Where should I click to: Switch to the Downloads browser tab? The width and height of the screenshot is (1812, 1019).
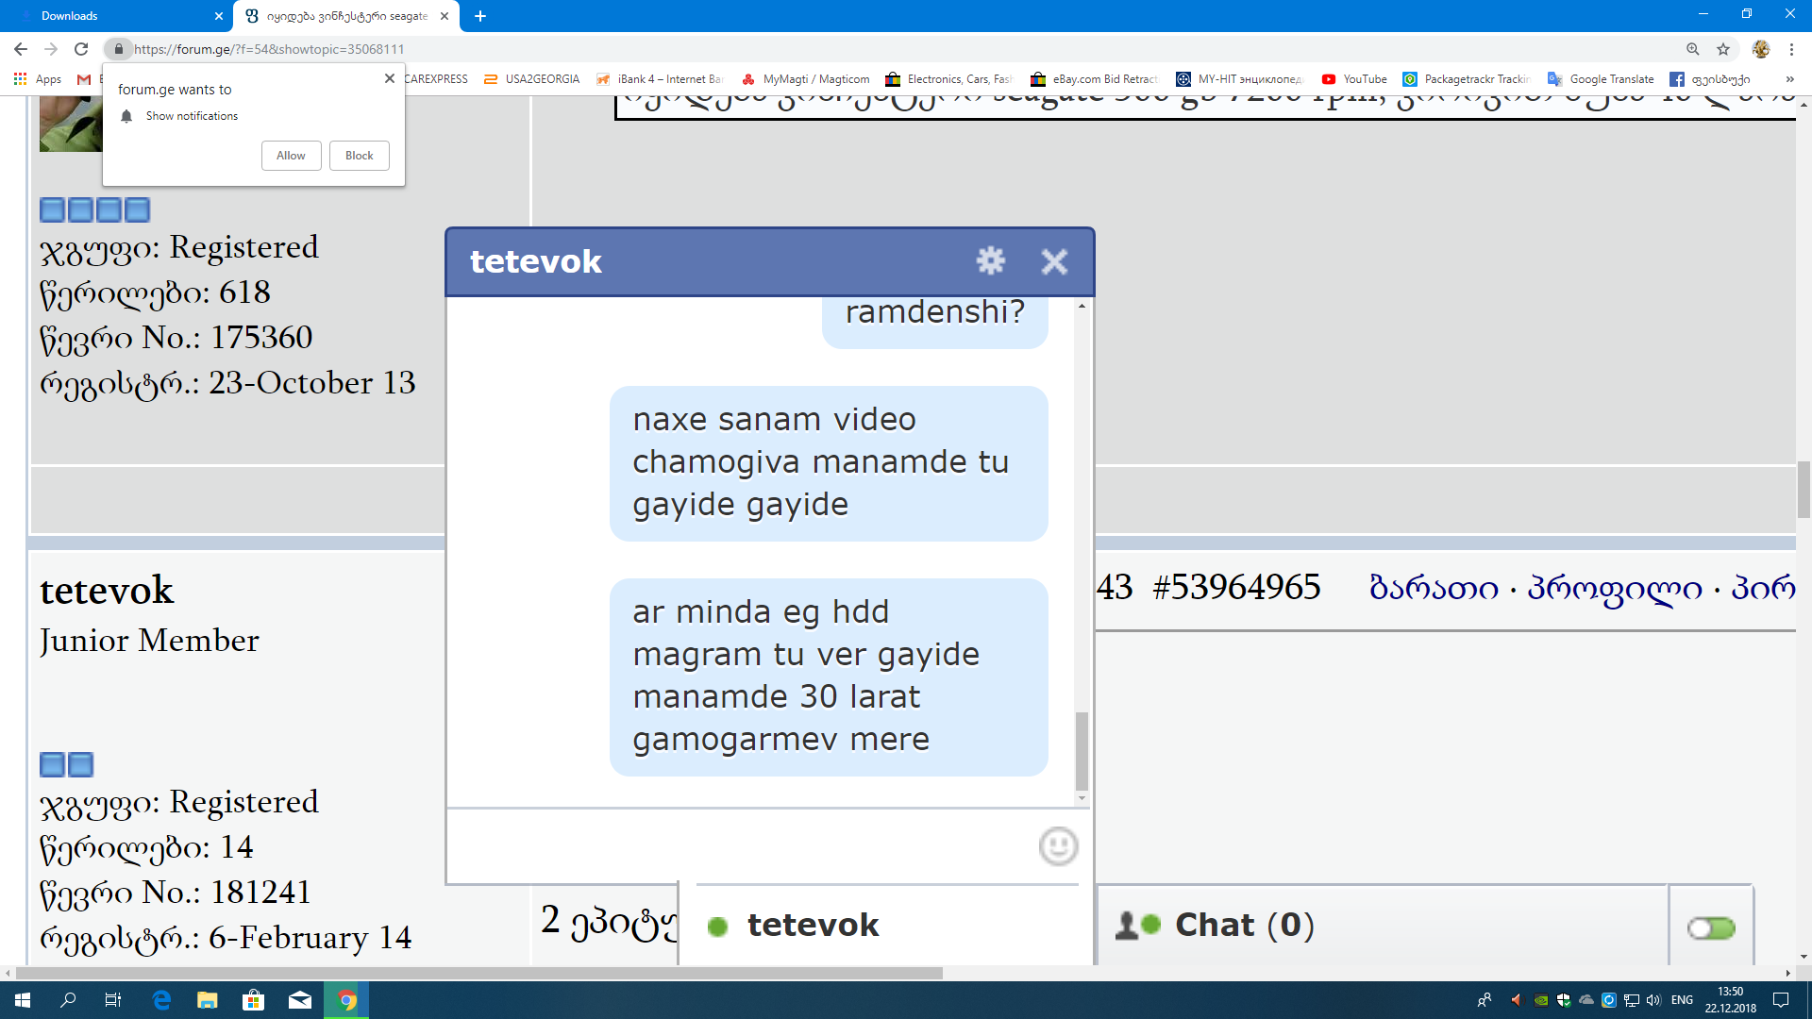pyautogui.click(x=70, y=16)
